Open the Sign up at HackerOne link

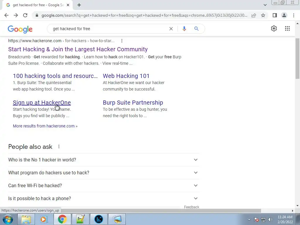pyautogui.click(x=42, y=103)
